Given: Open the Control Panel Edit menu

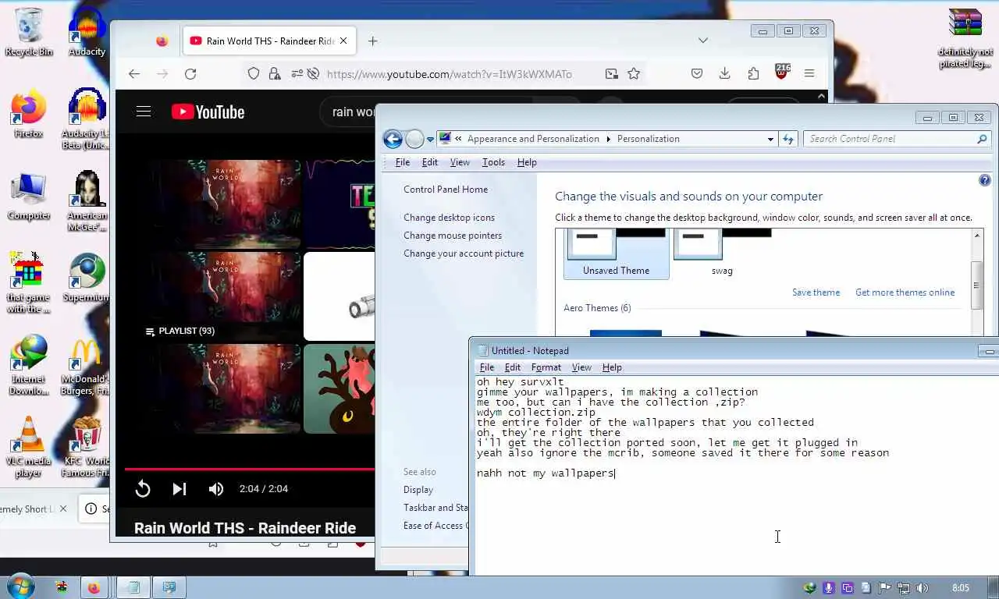Looking at the screenshot, I should [x=430, y=162].
